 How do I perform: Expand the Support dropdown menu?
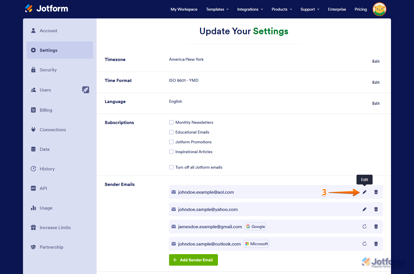pos(310,9)
